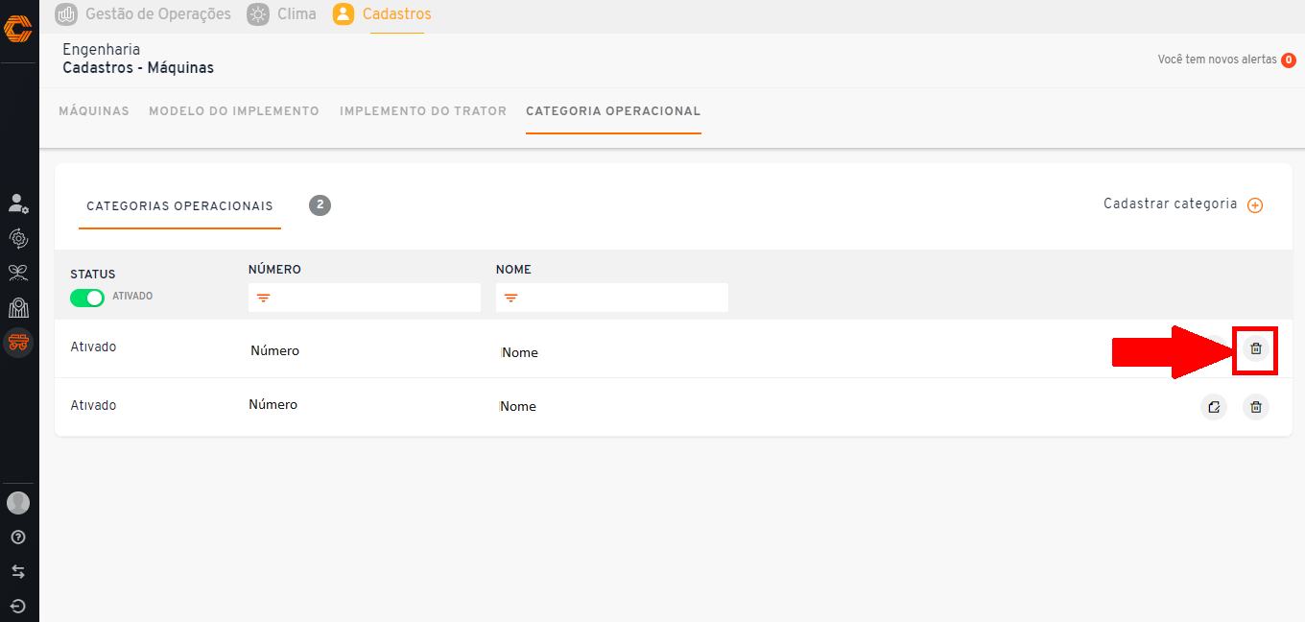This screenshot has width=1305, height=622.
Task: Edit the second category row
Action: coord(1214,407)
